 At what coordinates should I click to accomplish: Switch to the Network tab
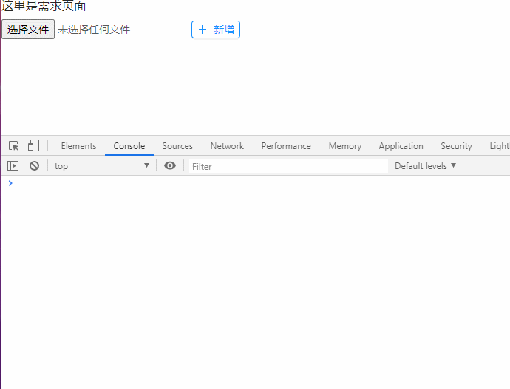[227, 146]
